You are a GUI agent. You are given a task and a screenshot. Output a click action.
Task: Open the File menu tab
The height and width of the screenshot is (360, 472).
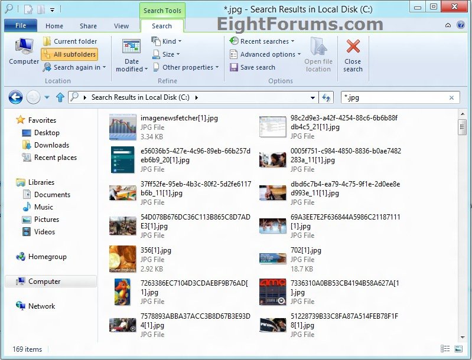coord(20,26)
